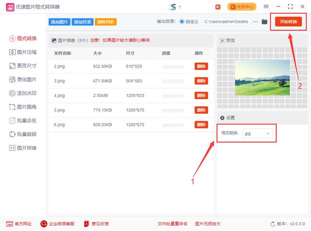Screen dimensions: 311x231
Task: Switch to 更改尺寸 in sidebar
Action: point(23,66)
